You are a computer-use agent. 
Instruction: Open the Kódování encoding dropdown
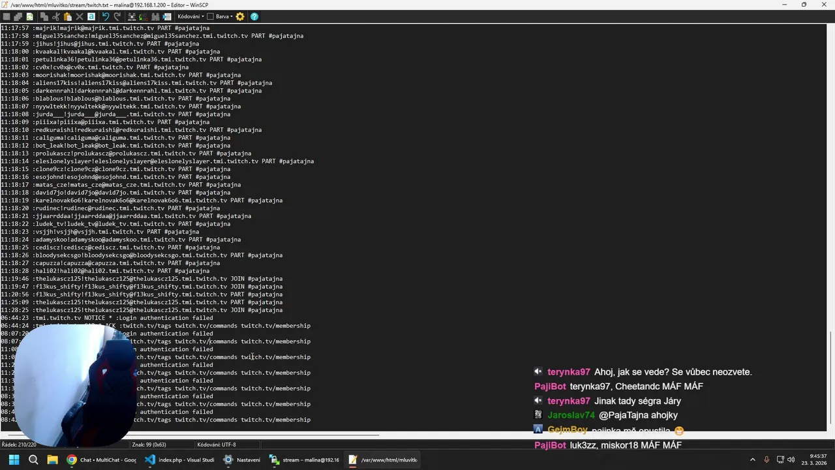[x=190, y=16]
